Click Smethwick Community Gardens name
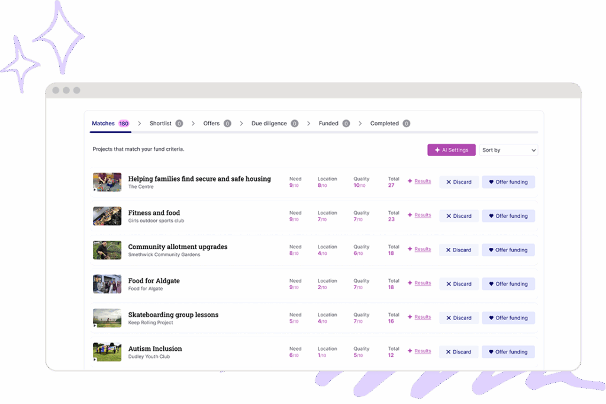Image resolution: width=606 pixels, height=404 pixels. click(x=165, y=255)
